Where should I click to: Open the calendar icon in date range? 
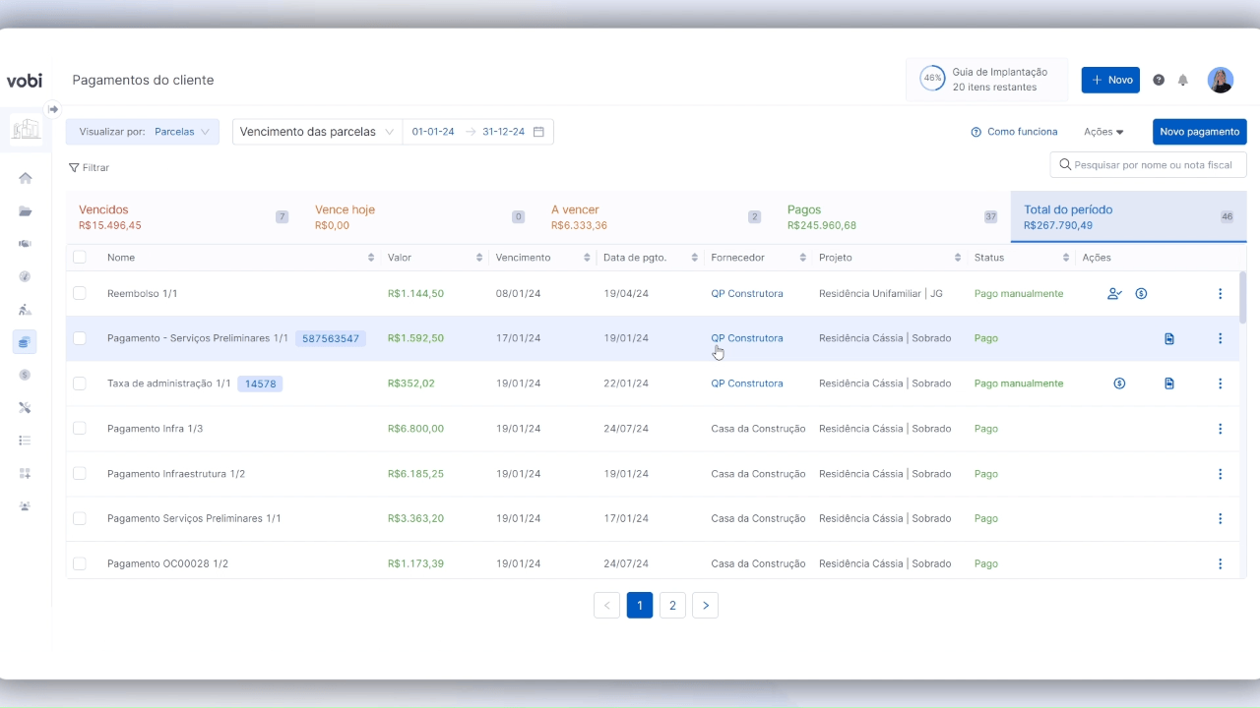pos(538,132)
